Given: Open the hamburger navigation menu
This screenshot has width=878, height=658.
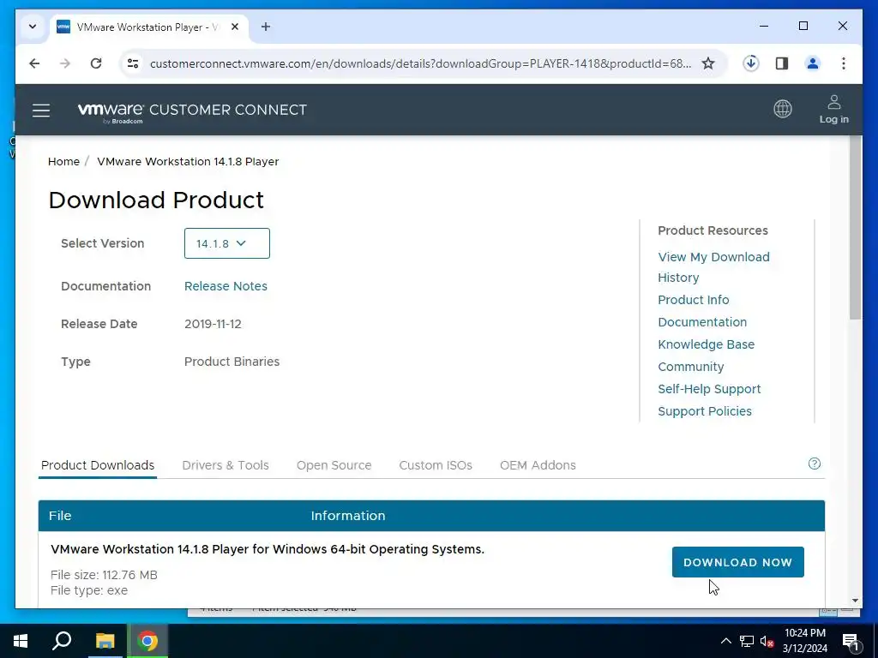Looking at the screenshot, I should 41,111.
